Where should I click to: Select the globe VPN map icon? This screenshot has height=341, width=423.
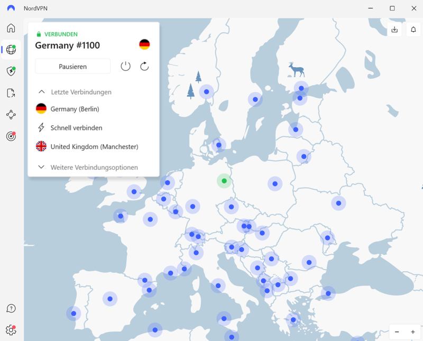11,50
